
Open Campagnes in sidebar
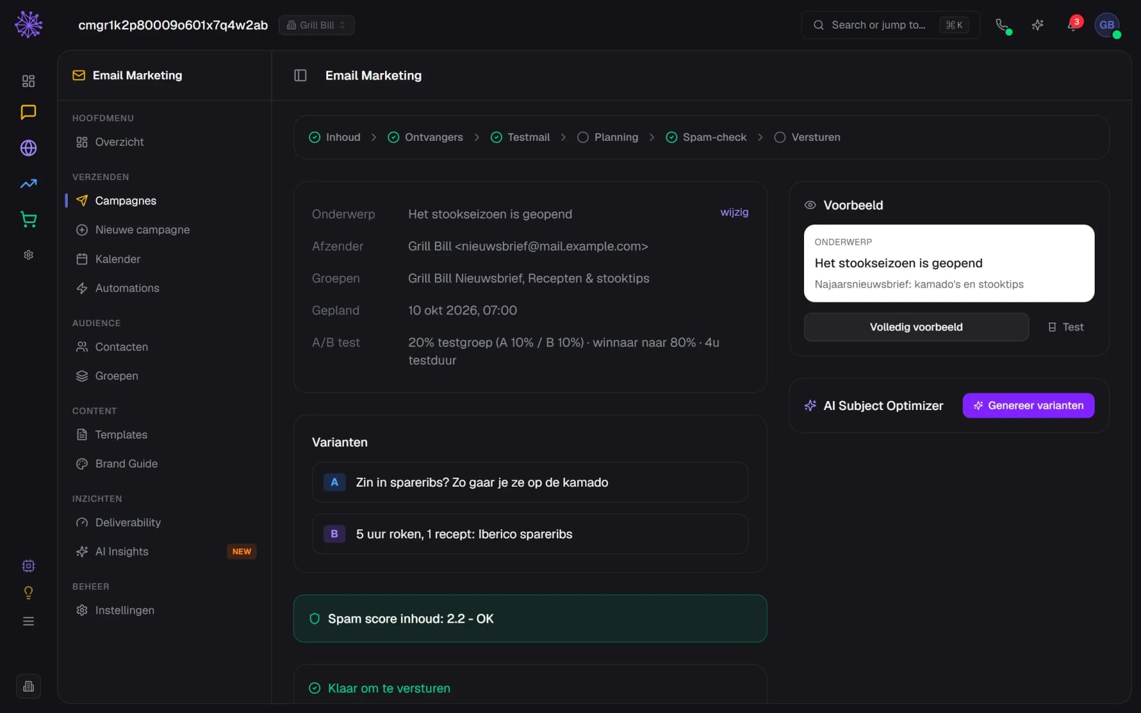[x=164, y=201]
